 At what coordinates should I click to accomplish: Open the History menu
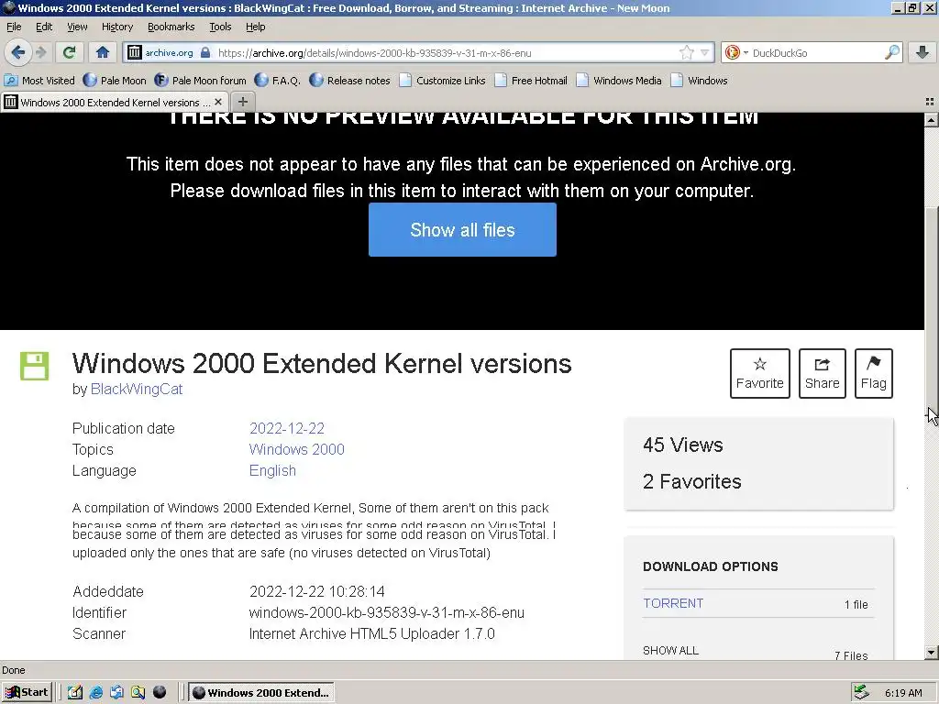116,27
